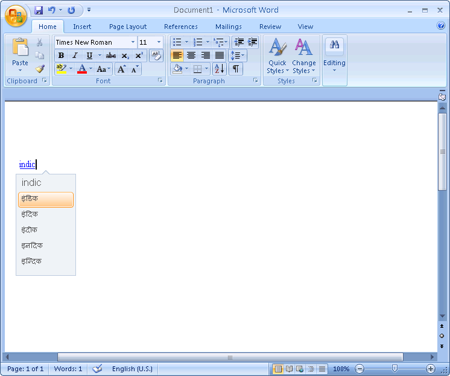Apply bulleted list formatting
Viewport: 450px width, 376px height.
point(177,42)
